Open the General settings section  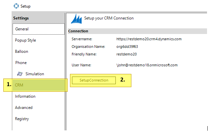coord(39,29)
